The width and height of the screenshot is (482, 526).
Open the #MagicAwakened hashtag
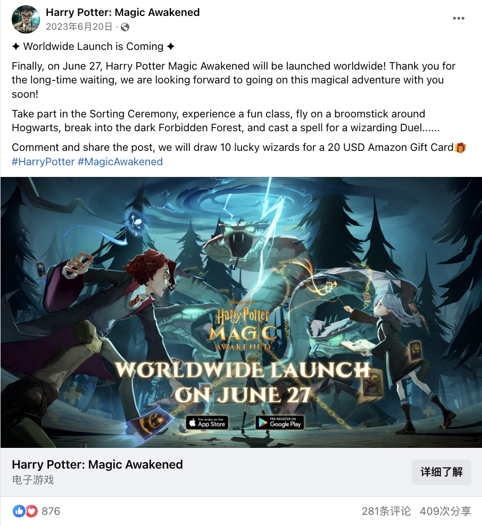(120, 162)
